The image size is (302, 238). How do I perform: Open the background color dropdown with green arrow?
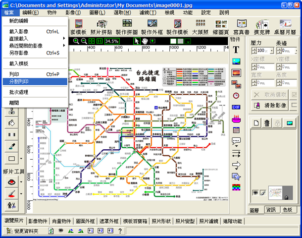click(188, 41)
